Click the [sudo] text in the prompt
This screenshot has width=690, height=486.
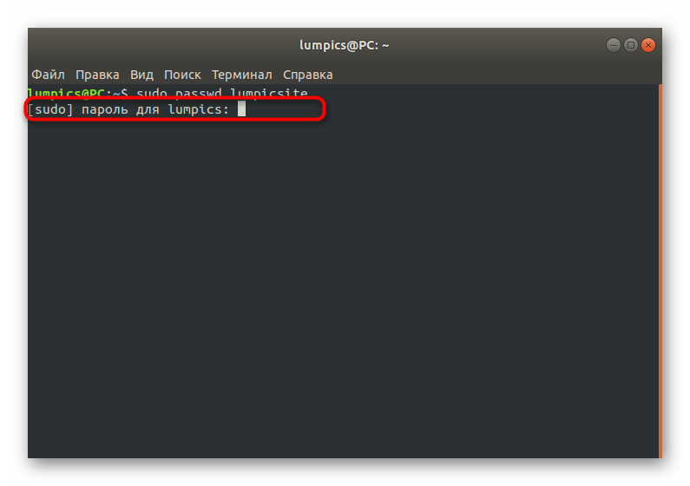point(50,109)
